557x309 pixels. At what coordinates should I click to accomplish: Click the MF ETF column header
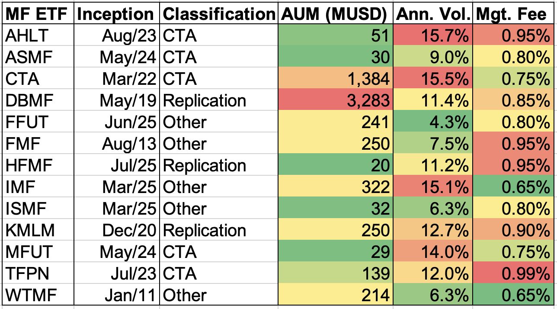(38, 15)
